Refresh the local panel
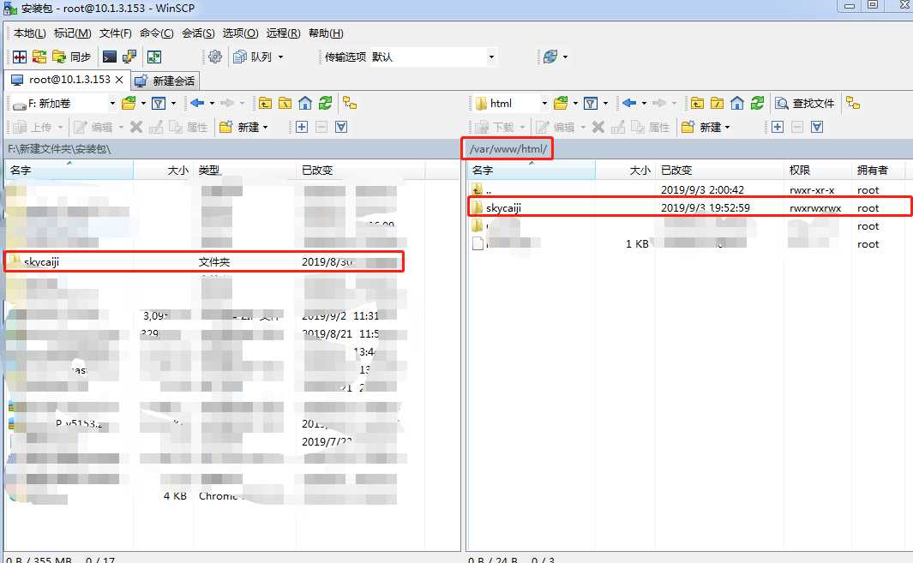Viewport: 913px width, 563px height. (x=325, y=103)
